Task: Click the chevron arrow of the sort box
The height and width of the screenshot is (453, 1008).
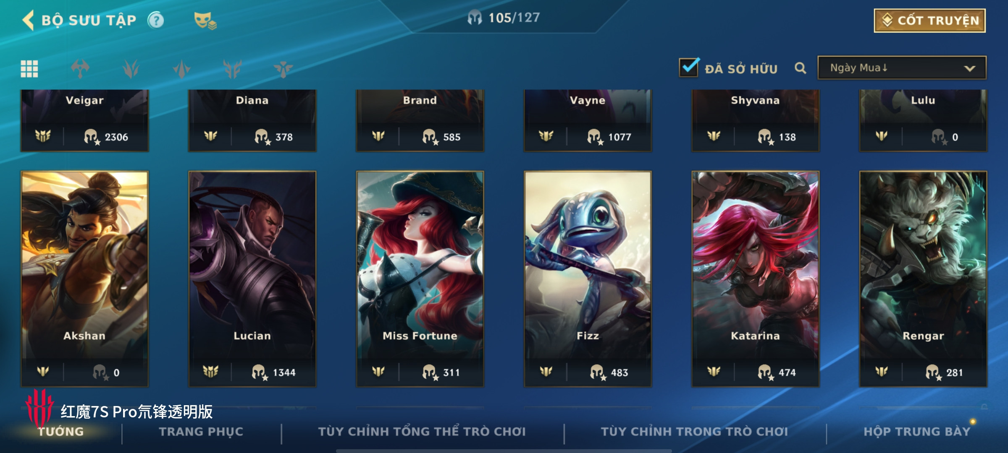Action: click(970, 68)
